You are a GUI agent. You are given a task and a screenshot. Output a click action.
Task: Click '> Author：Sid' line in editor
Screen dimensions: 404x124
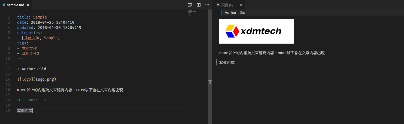(32, 69)
